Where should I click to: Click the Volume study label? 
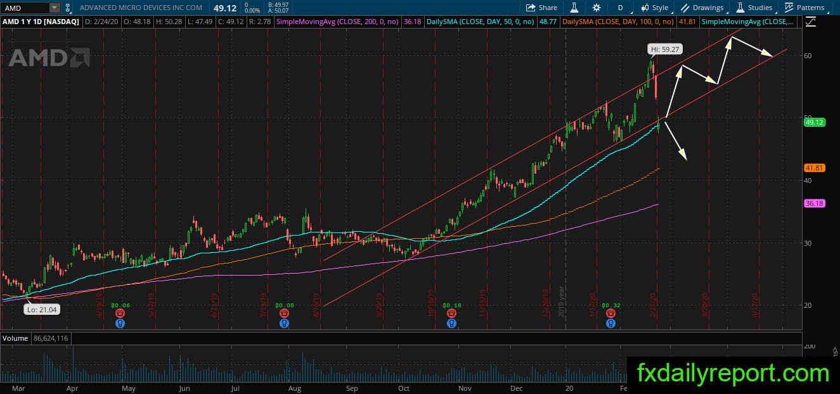(x=16, y=338)
